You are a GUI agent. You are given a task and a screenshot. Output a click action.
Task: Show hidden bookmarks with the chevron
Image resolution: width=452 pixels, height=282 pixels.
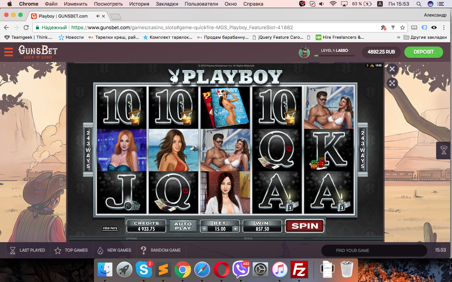[x=399, y=37]
